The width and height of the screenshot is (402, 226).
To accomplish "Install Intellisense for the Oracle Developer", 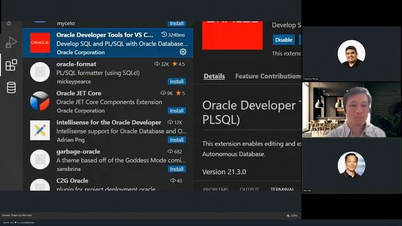I will tap(177, 140).
